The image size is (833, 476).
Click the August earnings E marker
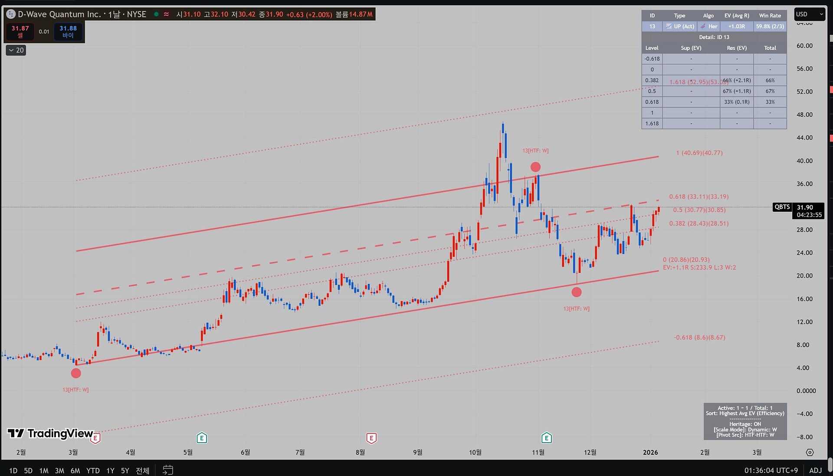[371, 438]
